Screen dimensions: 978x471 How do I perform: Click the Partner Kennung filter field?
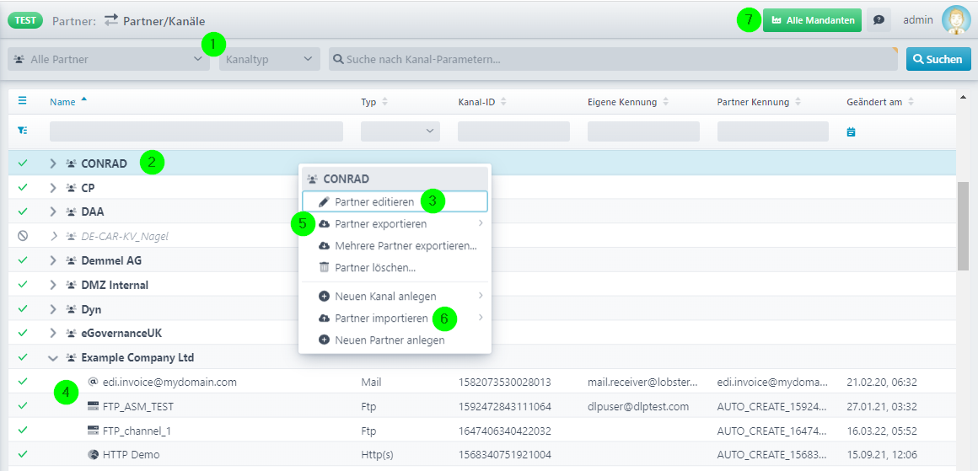773,131
